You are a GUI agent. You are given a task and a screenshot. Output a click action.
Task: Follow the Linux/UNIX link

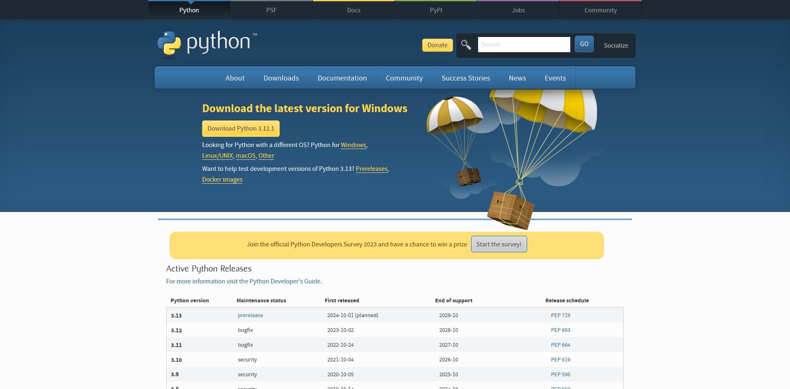[x=218, y=156]
